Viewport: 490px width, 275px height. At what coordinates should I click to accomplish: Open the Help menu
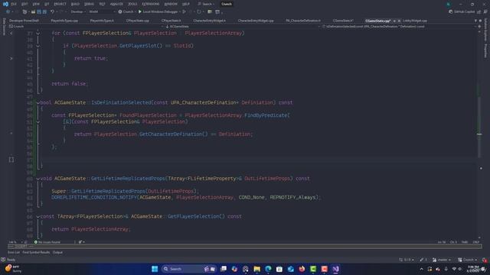(x=186, y=4)
